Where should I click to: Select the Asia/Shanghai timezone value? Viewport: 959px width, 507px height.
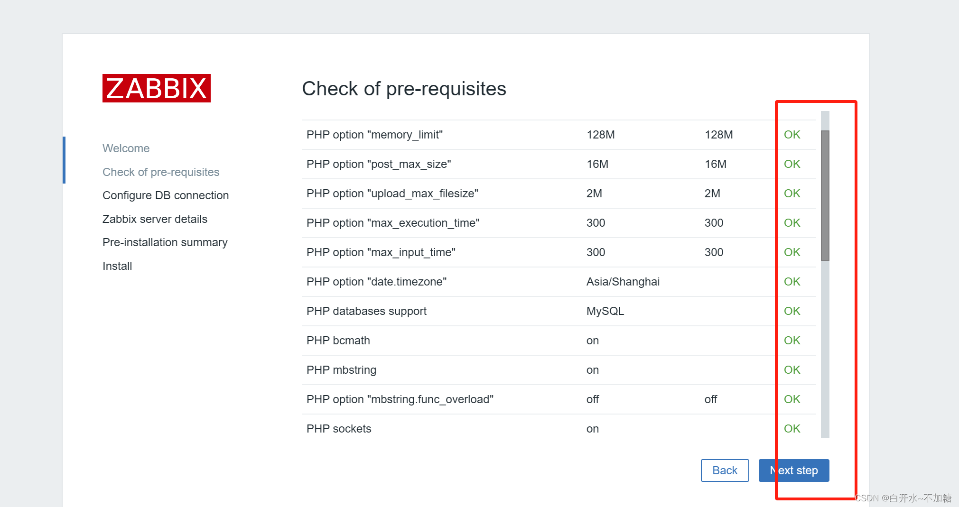pyautogui.click(x=623, y=282)
